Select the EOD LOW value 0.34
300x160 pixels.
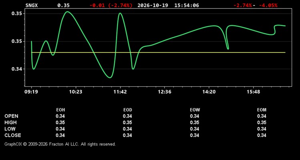click(128, 129)
